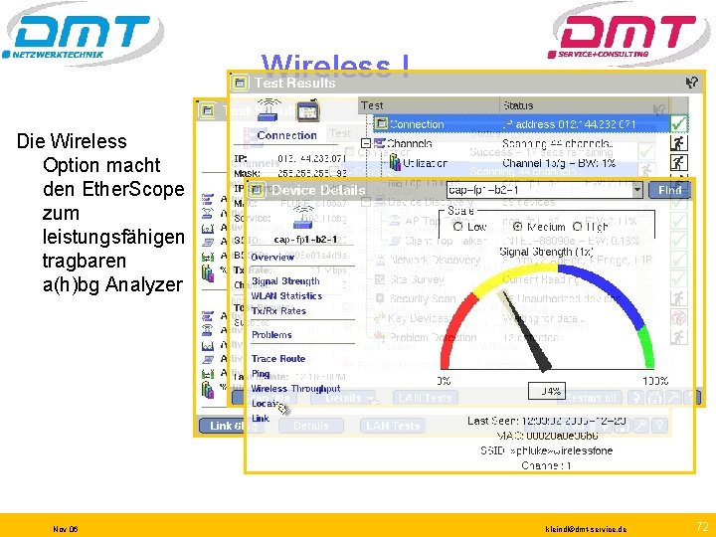Viewport: 716px width, 537px height.
Task: Click the Connection row icon in test list
Action: click(381, 123)
